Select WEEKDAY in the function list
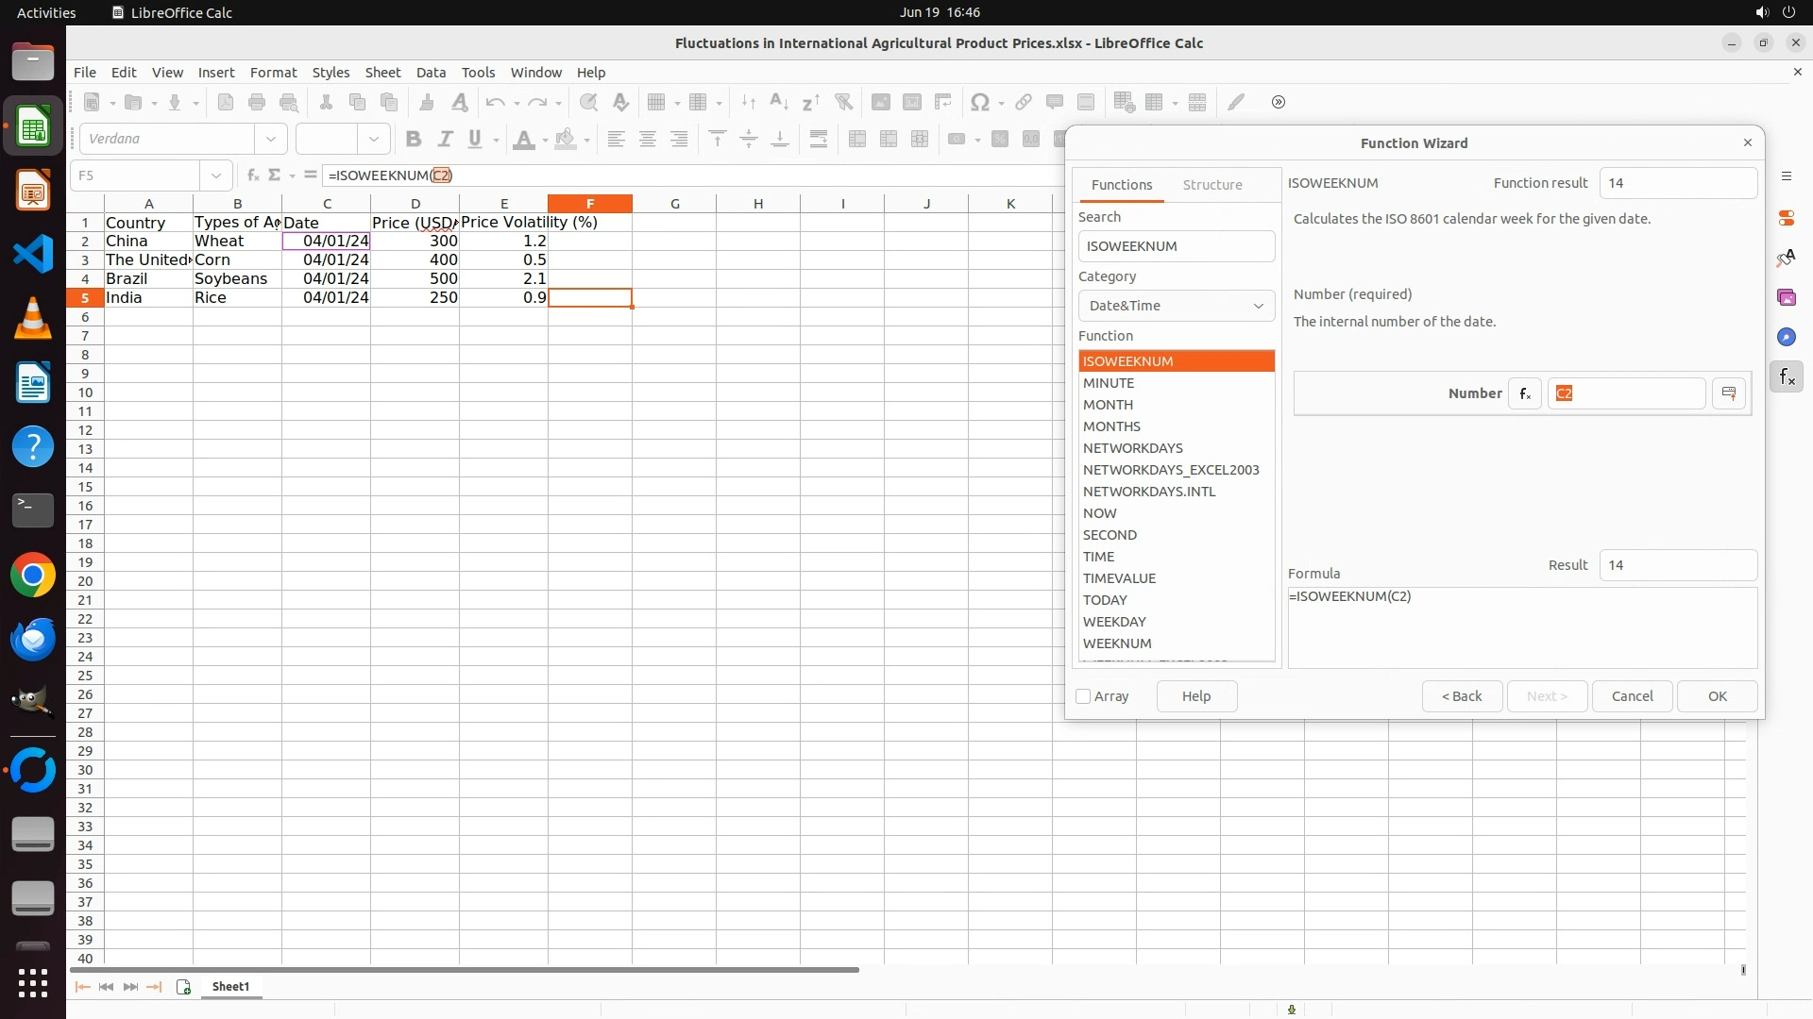 pos(1114,622)
